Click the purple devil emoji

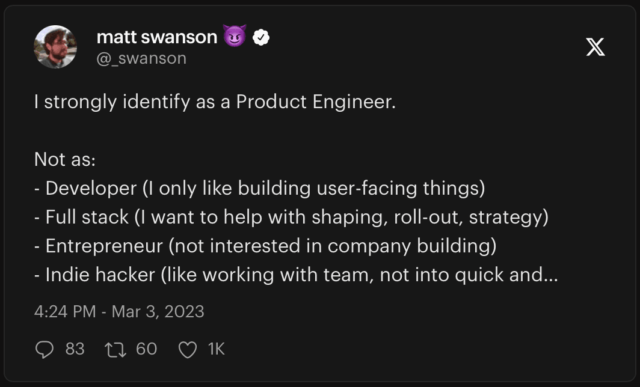[x=235, y=37]
